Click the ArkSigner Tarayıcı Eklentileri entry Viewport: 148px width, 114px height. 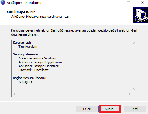[x=39, y=66]
